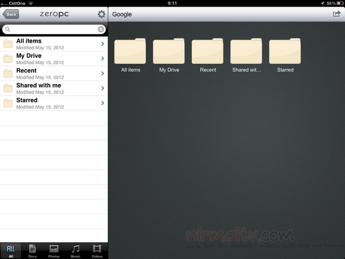
Task: Tap the Back button
Action: (11, 14)
